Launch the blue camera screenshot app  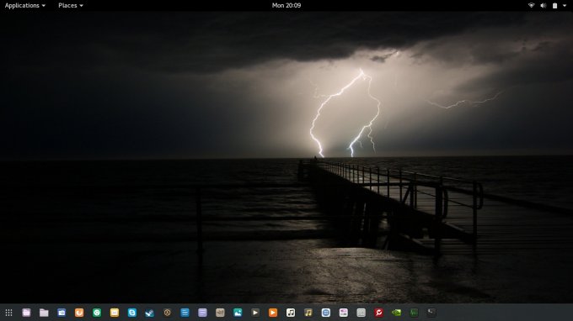click(62, 313)
